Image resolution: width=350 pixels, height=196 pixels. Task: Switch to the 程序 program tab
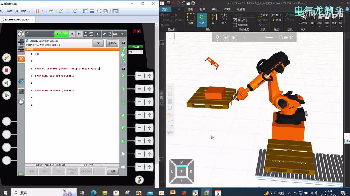click(x=203, y=9)
